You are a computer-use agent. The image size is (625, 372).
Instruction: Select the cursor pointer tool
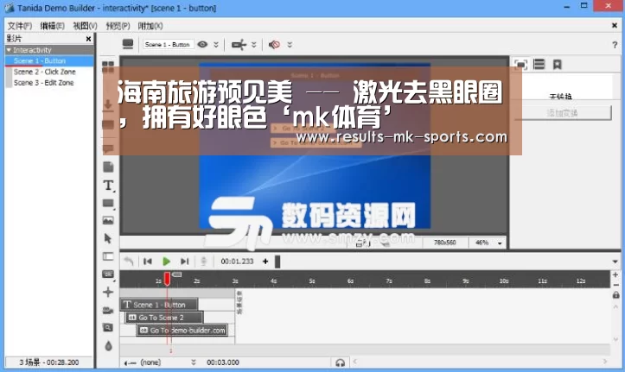(x=108, y=238)
